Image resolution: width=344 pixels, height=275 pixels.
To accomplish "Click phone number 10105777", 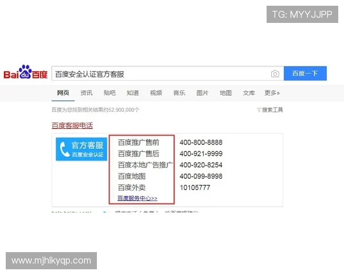I will [195, 188].
